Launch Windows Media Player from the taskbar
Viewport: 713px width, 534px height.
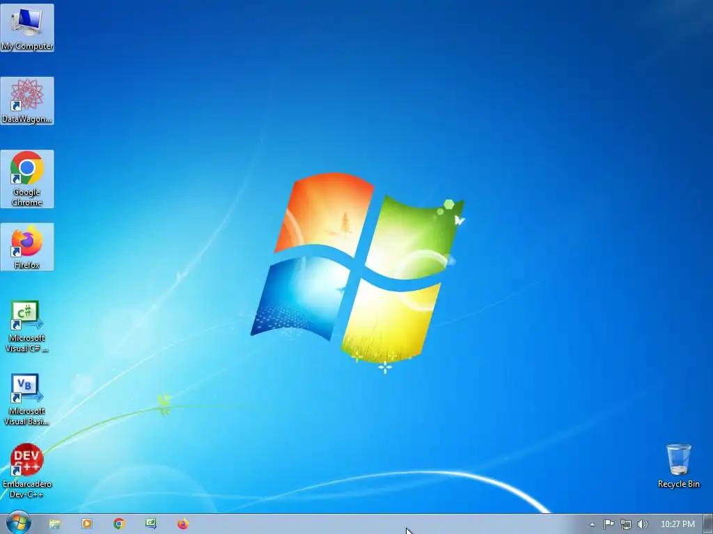[x=87, y=524]
